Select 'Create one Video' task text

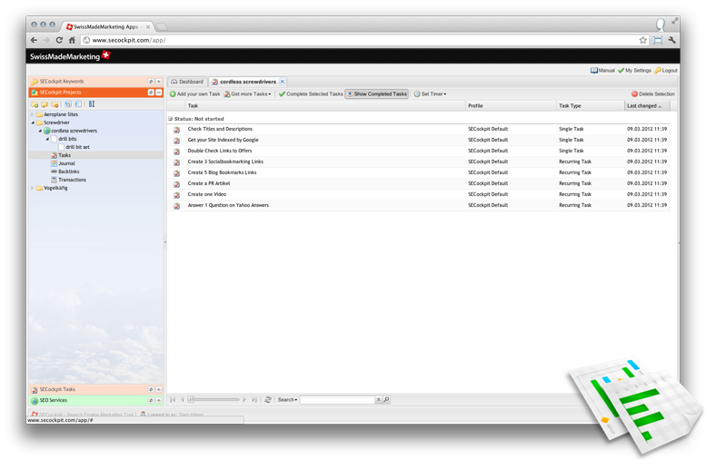point(206,194)
